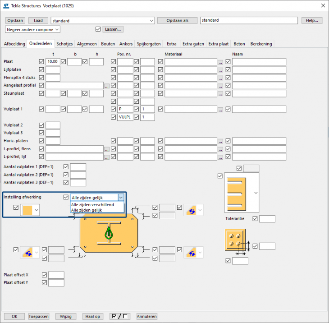Open the Spijkergaten tab

(x=149, y=44)
